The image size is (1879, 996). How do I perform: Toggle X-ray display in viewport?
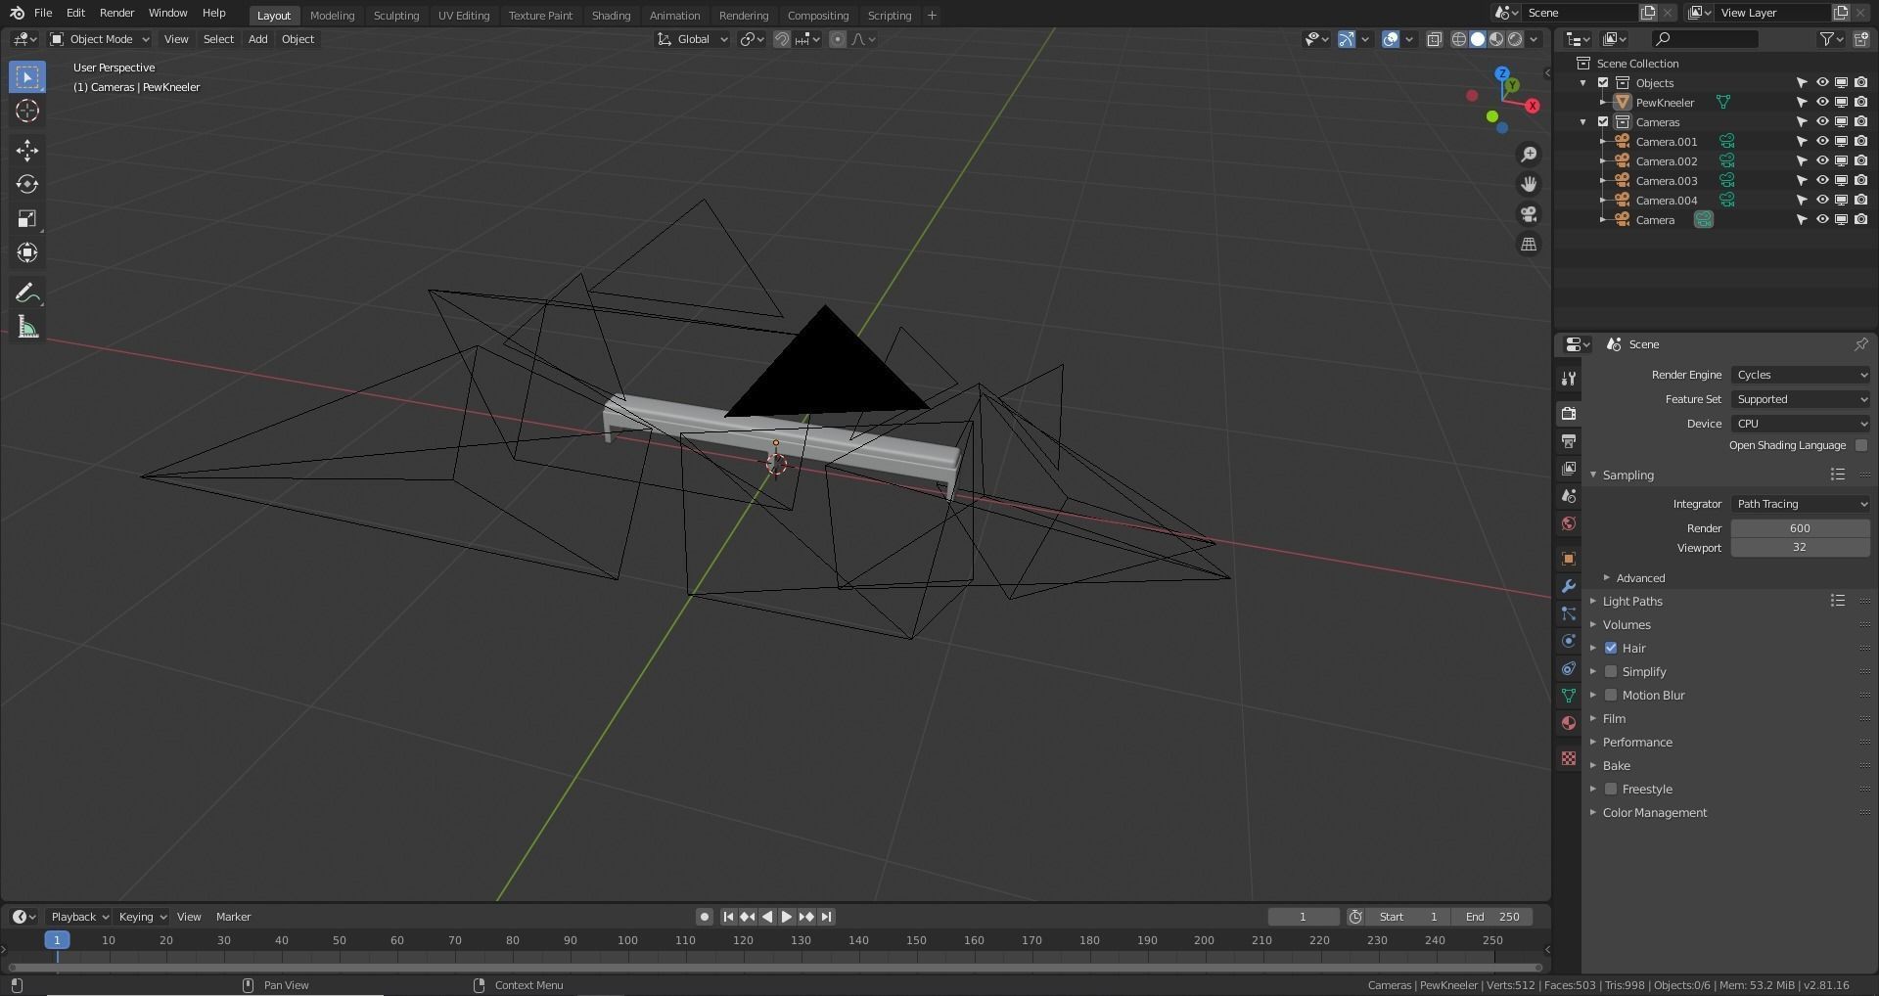click(x=1435, y=39)
